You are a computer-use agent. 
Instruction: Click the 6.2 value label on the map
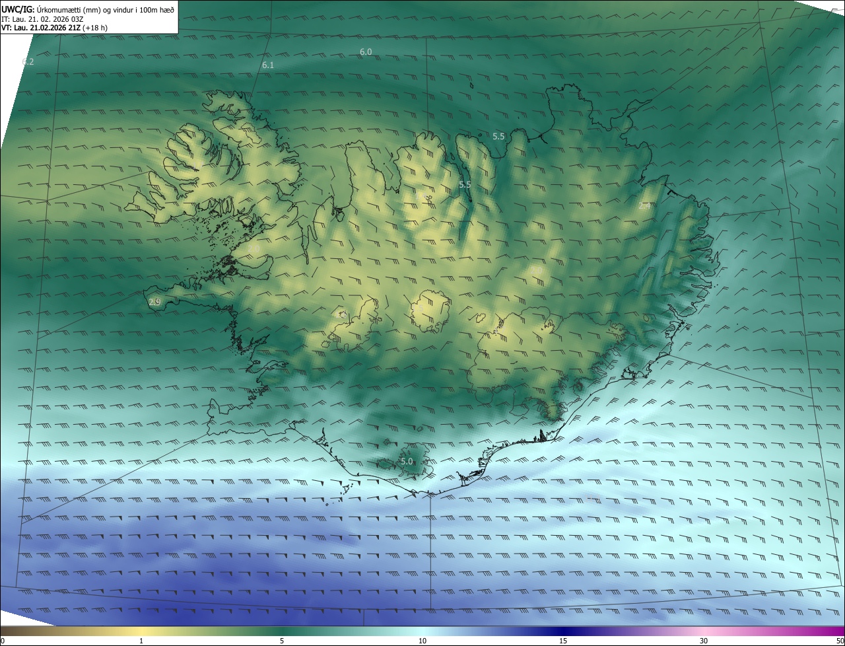point(28,61)
